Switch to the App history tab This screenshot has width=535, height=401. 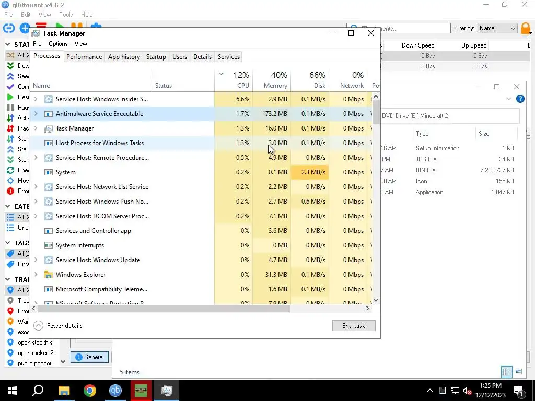[124, 57]
